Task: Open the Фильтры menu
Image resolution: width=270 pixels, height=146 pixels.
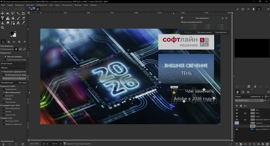Action: pos(78,5)
